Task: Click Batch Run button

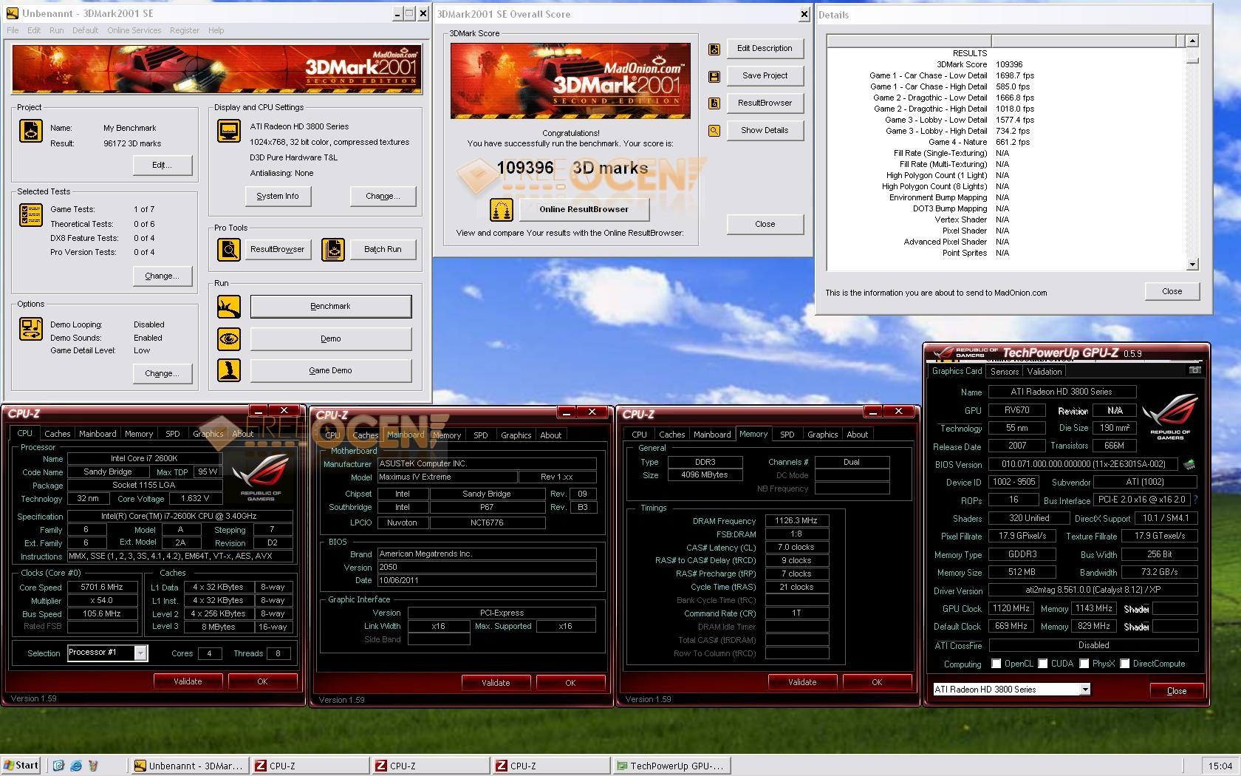Action: [383, 250]
